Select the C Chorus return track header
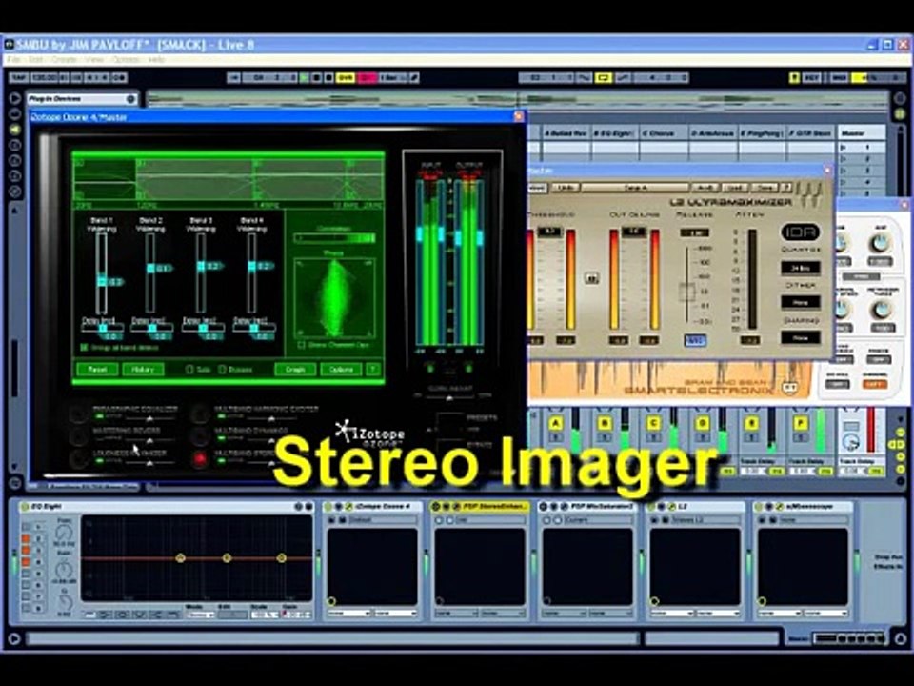The image size is (914, 686). [x=663, y=133]
